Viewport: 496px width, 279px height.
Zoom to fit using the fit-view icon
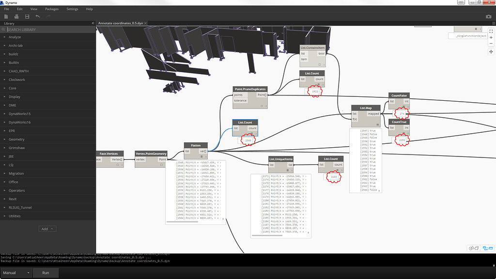point(491,30)
